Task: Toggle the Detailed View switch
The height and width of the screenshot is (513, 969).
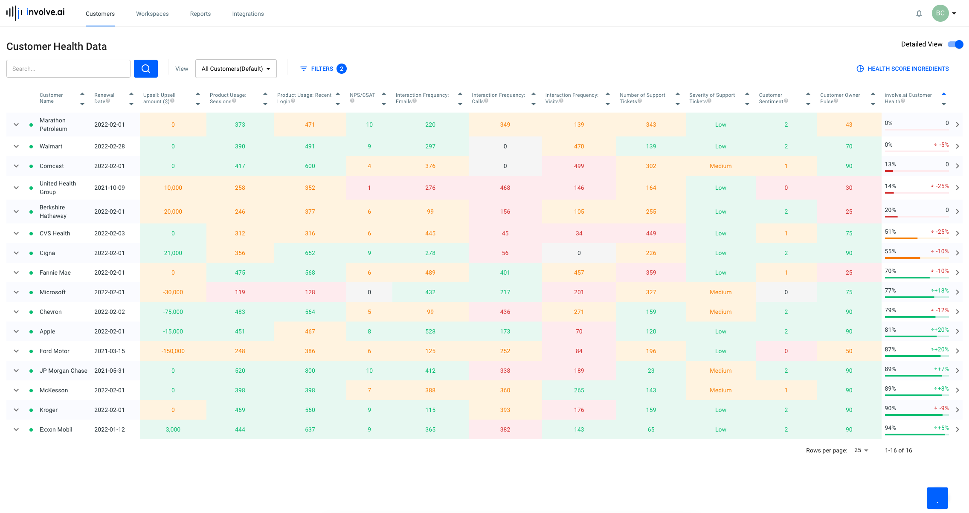Action: coord(955,44)
